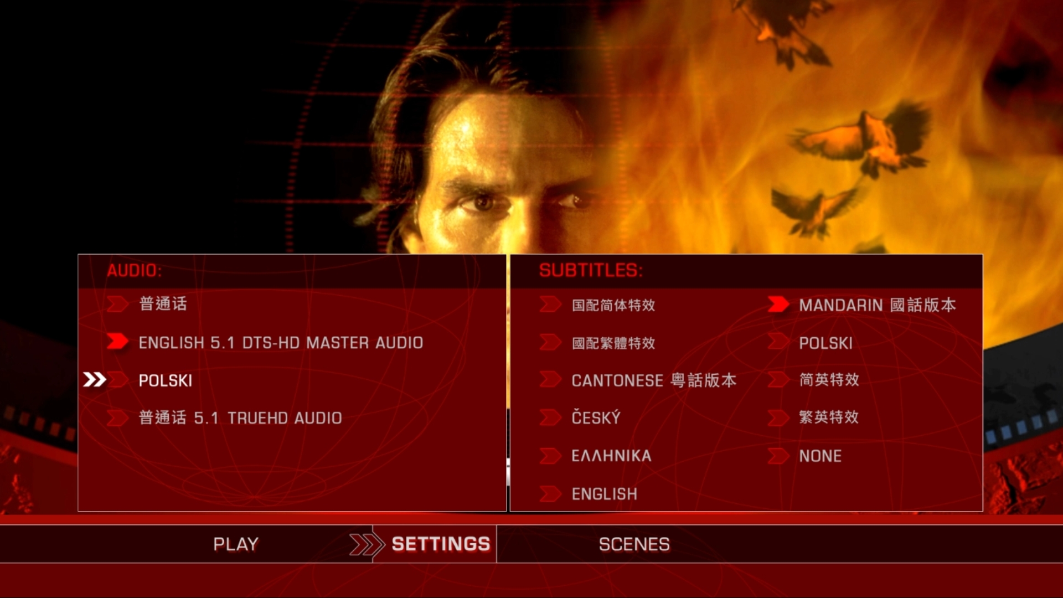Pick 國配繁體特效 subtitle option

tap(613, 343)
